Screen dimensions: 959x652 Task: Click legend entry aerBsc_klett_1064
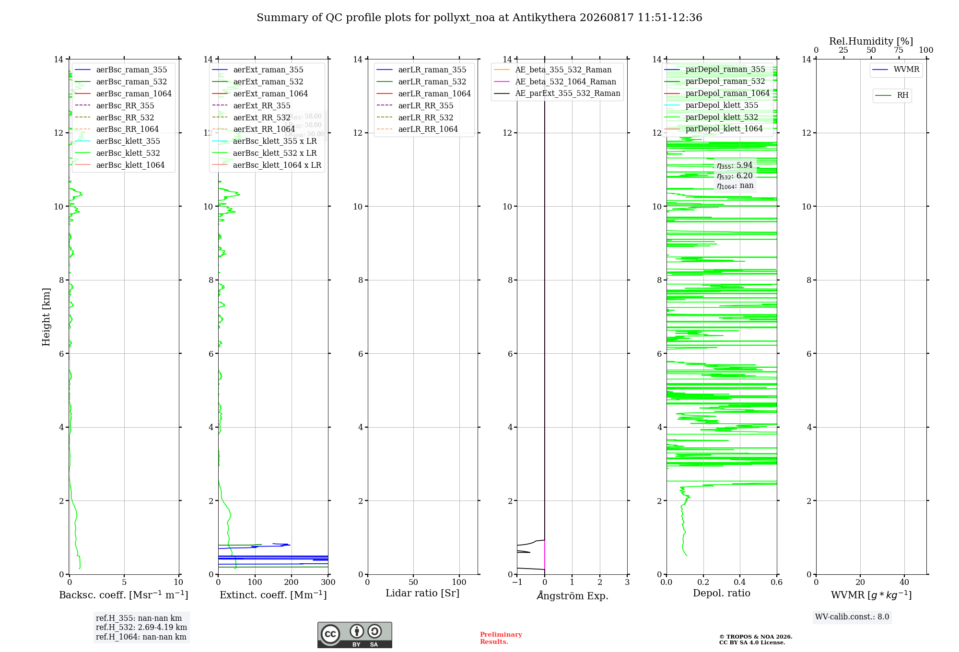[120, 165]
